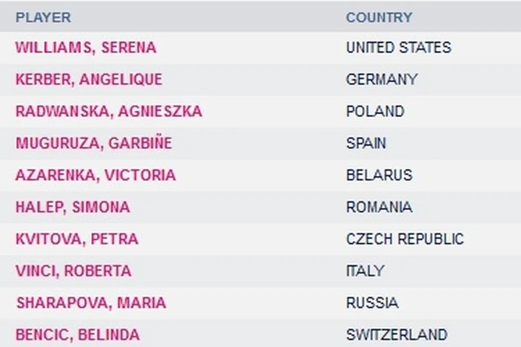Sort by the Country column header
The image size is (521, 347).
(379, 17)
